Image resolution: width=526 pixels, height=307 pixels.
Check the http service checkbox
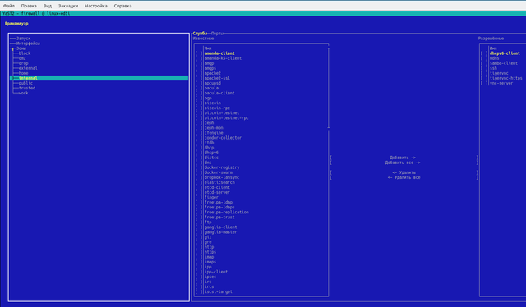point(199,247)
